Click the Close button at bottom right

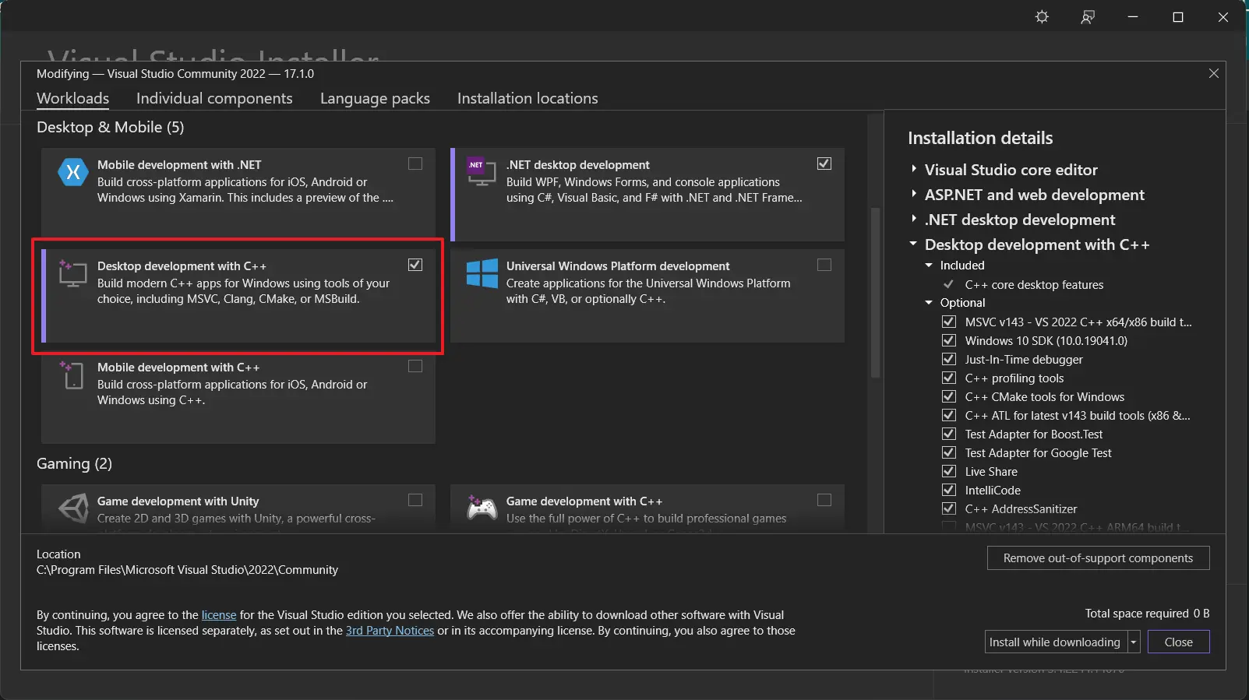(x=1178, y=642)
